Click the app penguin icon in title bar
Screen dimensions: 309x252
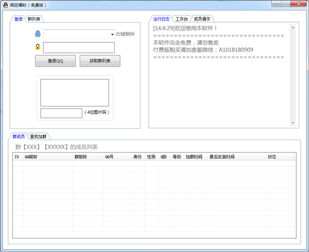click(x=6, y=5)
